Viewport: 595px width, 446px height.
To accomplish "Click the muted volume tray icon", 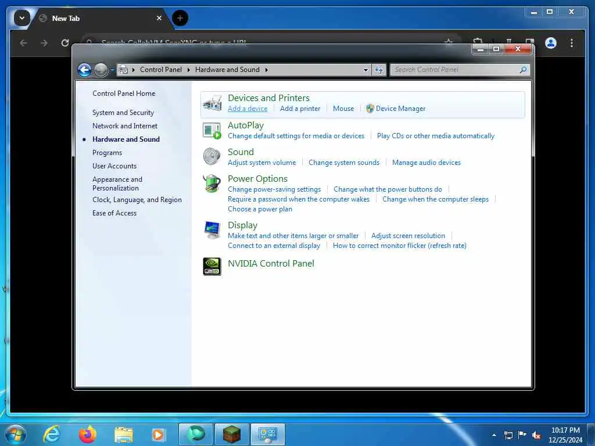I will pyautogui.click(x=536, y=435).
